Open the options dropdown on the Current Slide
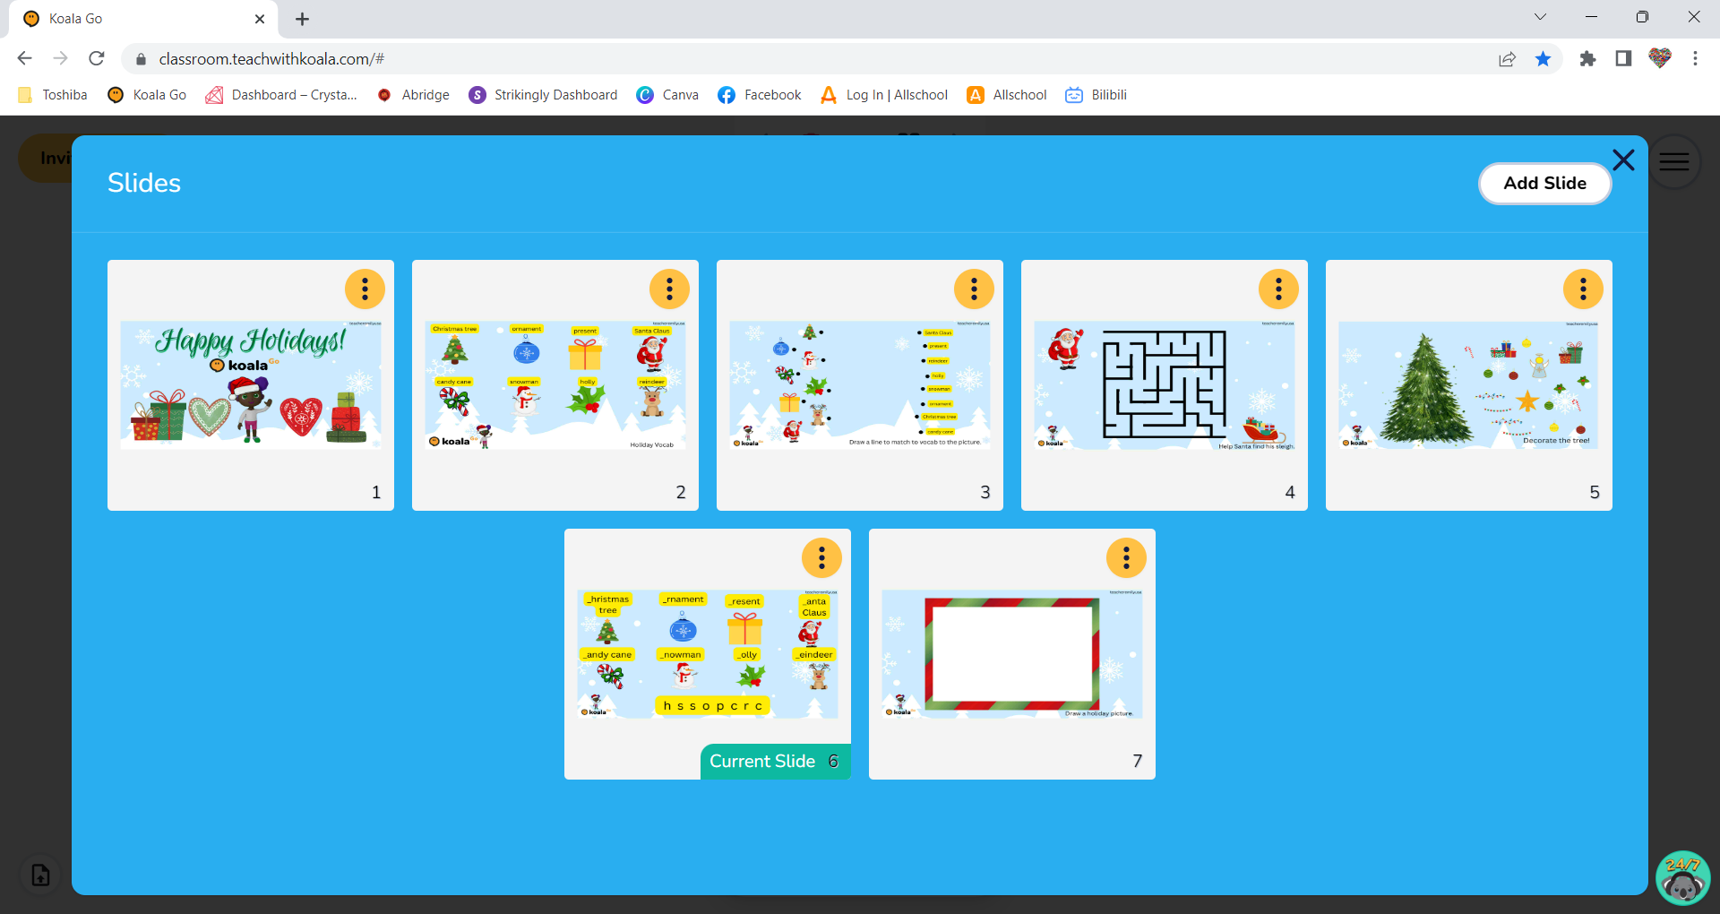 coord(821,557)
